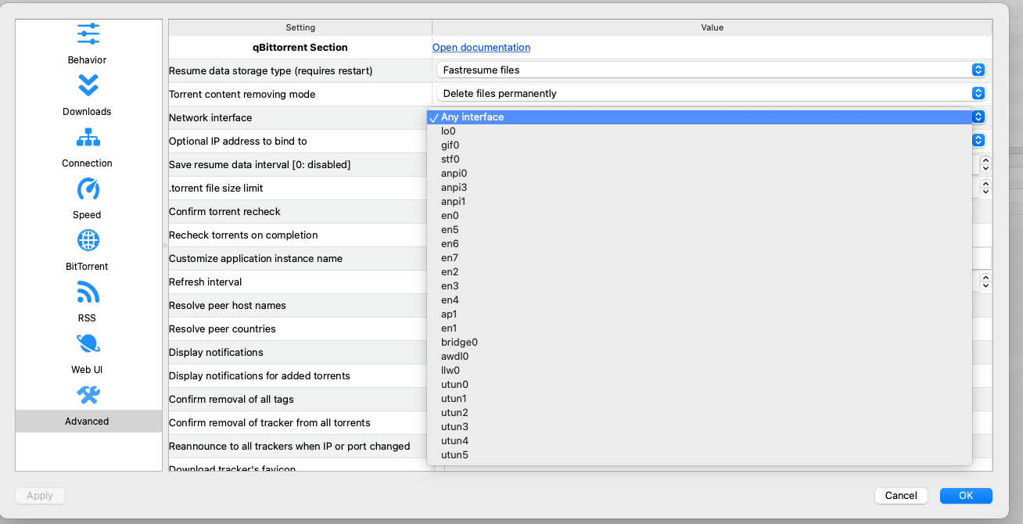Viewport: 1023px width, 524px height.
Task: Select the ap1 network interface
Action: point(699,314)
